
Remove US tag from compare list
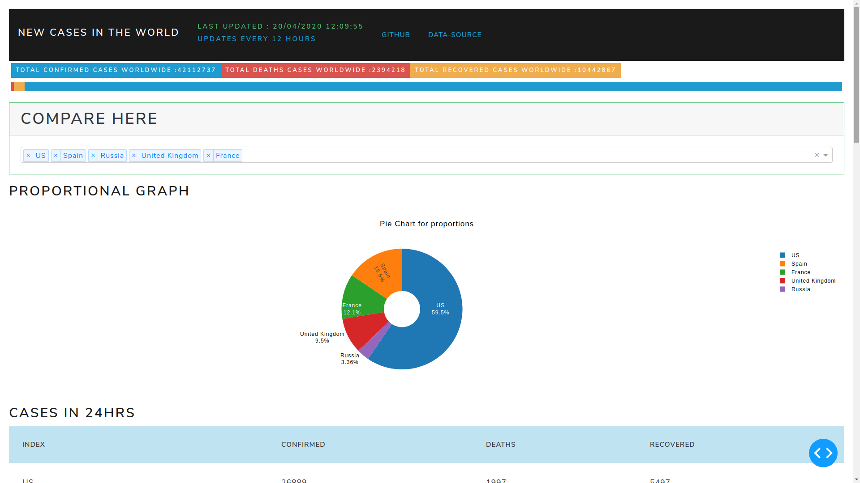(28, 156)
